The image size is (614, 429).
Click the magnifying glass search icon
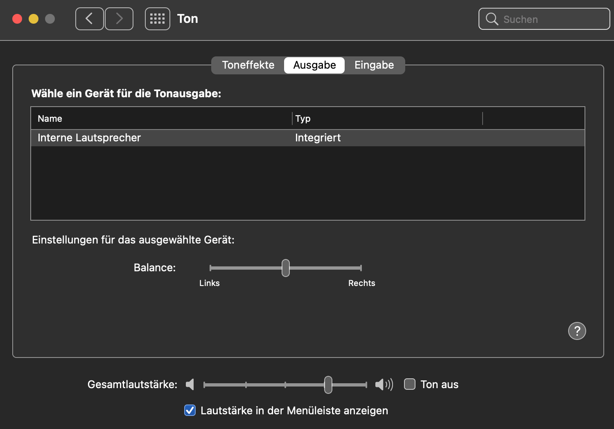point(492,19)
